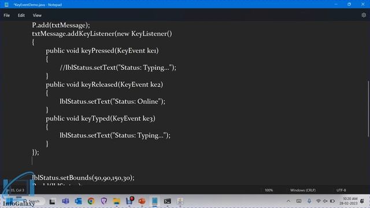
Task: Click the Notepad app icon in title bar
Action: point(6,5)
